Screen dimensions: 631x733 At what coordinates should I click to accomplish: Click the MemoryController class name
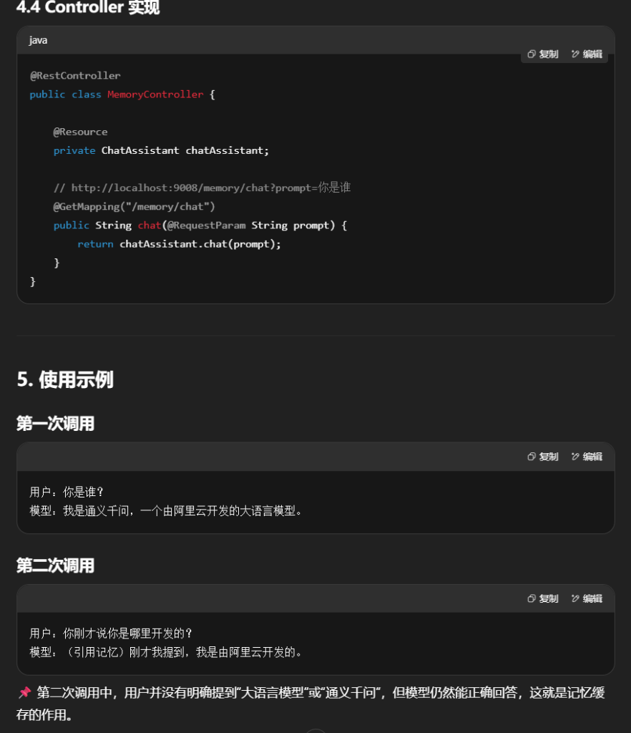click(155, 94)
